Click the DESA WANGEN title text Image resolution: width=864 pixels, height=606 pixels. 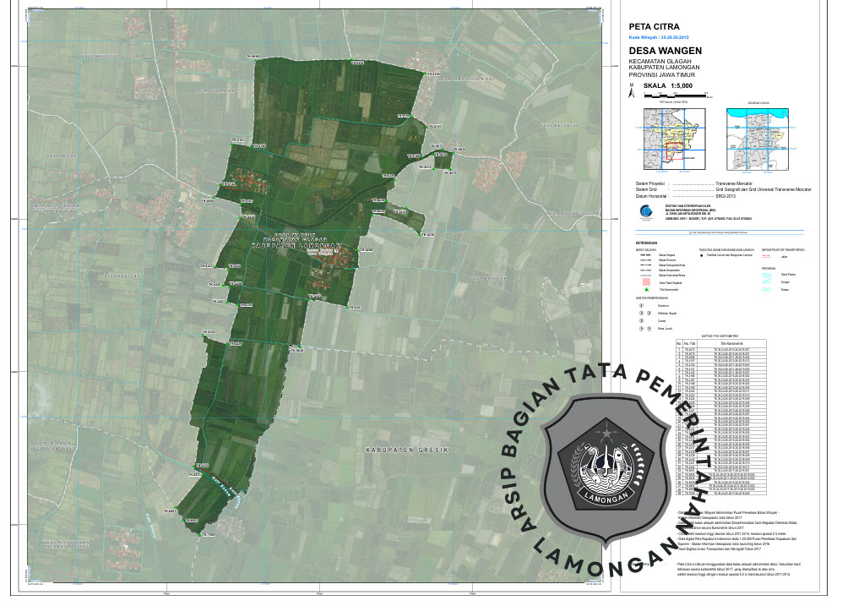point(666,52)
